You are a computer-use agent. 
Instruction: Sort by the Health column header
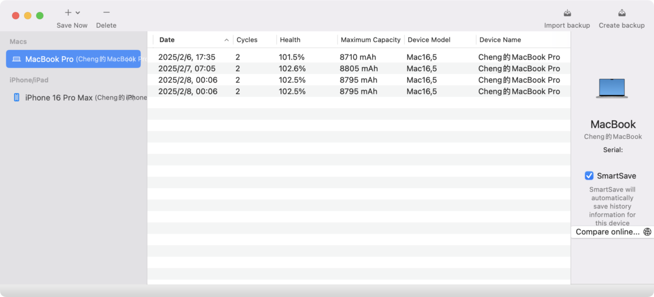pos(307,40)
